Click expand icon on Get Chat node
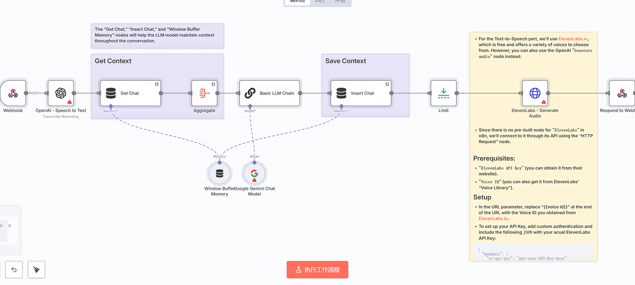Screen dimensions: 635x285 157,84
